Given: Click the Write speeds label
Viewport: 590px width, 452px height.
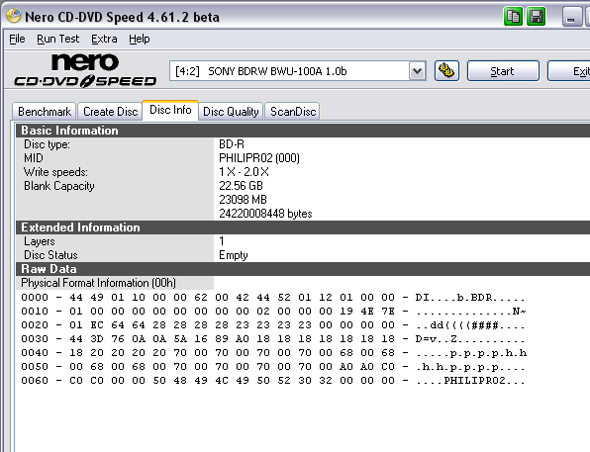Looking at the screenshot, I should pyautogui.click(x=55, y=172).
